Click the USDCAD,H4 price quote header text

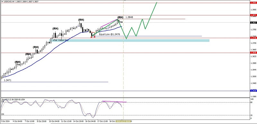pyautogui.click(x=21, y=1)
